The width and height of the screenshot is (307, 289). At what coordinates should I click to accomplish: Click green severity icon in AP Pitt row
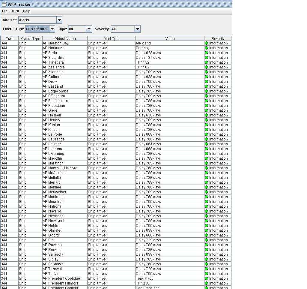tap(206, 240)
